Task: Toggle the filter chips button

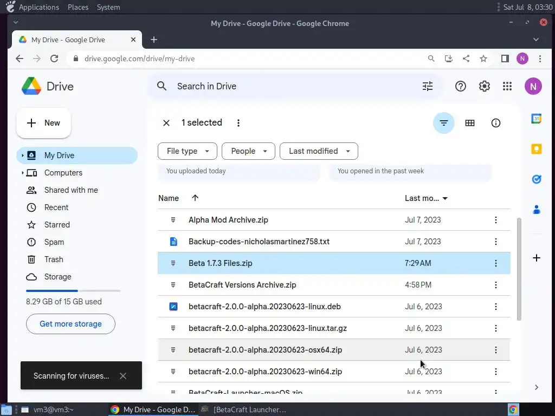Action: coord(443,123)
